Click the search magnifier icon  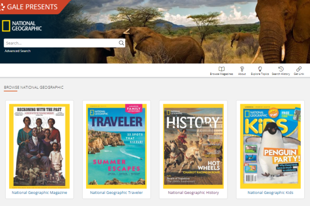click(121, 43)
